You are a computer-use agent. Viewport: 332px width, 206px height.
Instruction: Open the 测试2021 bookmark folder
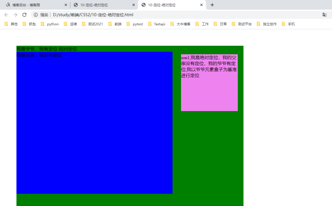[93, 24]
